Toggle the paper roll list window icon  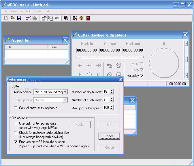51,18
